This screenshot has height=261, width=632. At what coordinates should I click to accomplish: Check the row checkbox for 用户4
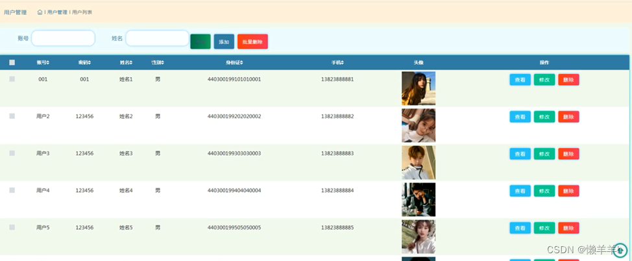point(12,190)
